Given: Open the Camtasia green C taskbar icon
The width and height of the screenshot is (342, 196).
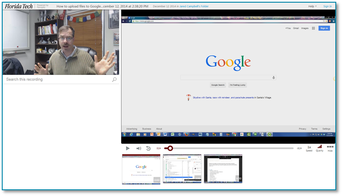Looking at the screenshot, I should tap(249, 134).
